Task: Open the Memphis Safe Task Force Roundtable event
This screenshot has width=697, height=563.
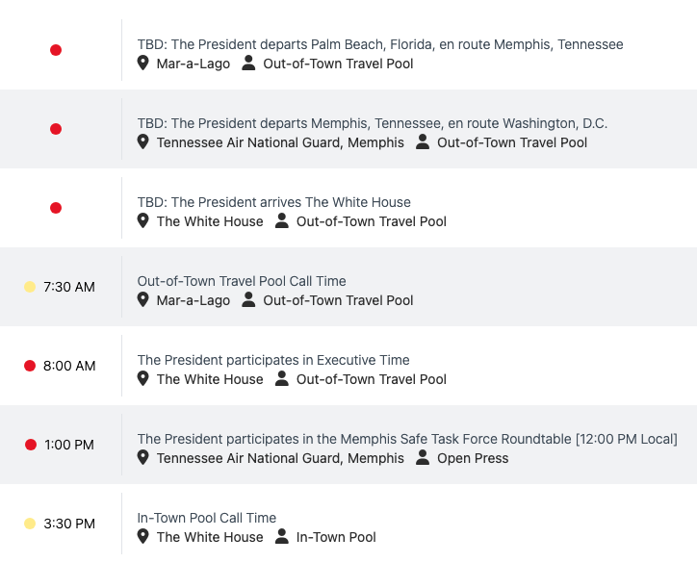Action: 406,439
